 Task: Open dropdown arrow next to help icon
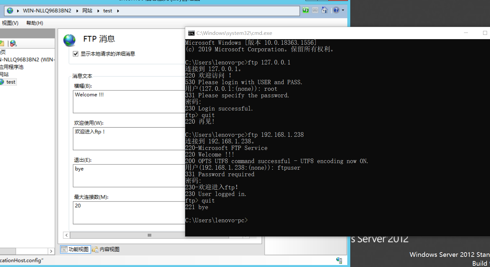pos(343,10)
